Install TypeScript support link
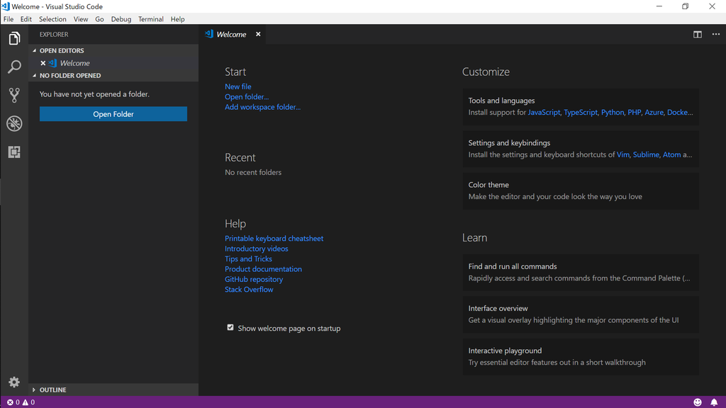This screenshot has height=408, width=726. tap(581, 113)
